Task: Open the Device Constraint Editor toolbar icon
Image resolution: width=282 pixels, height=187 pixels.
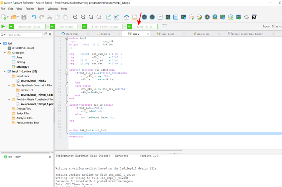Action: 160,17
